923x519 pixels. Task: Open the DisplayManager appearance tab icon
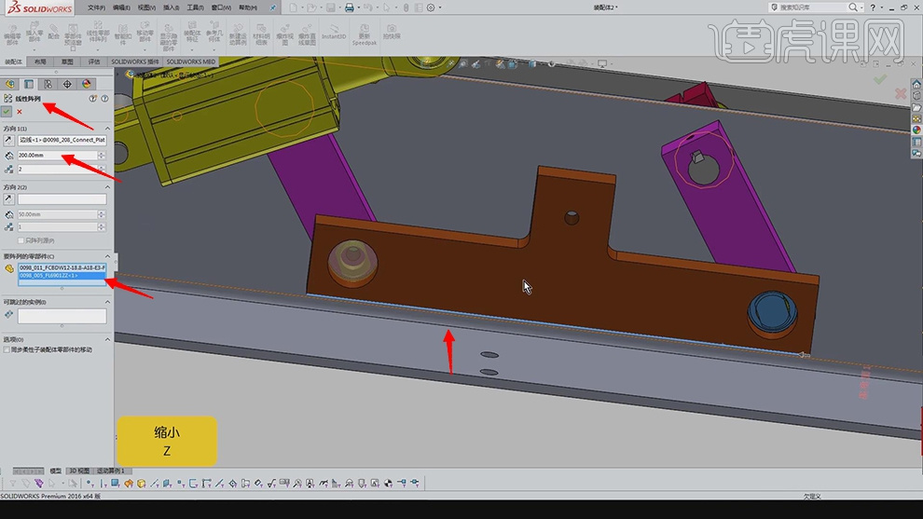coord(85,84)
